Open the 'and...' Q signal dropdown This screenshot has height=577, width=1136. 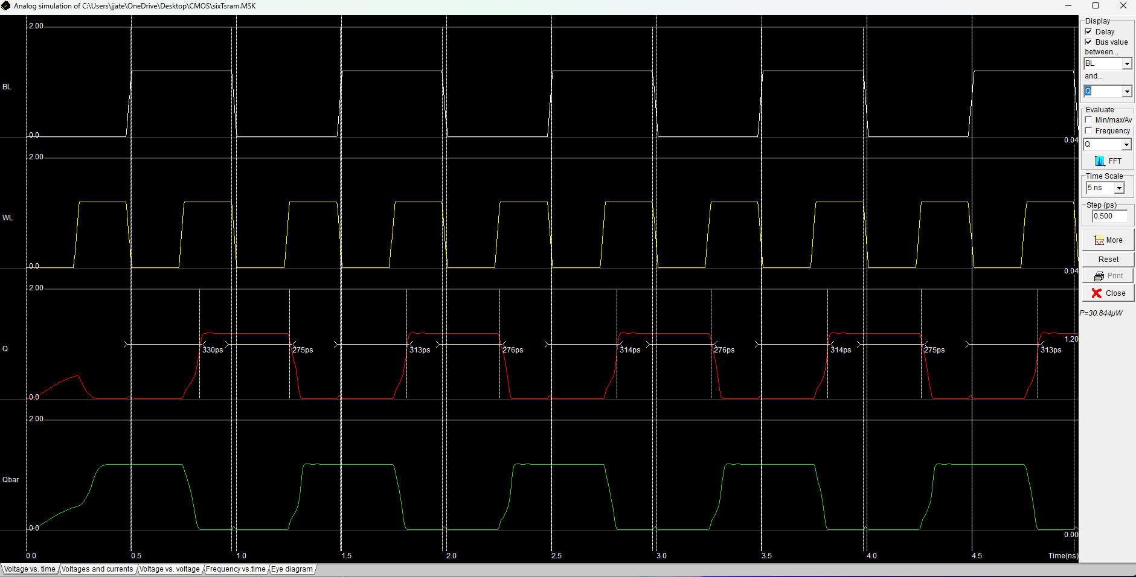[1126, 92]
